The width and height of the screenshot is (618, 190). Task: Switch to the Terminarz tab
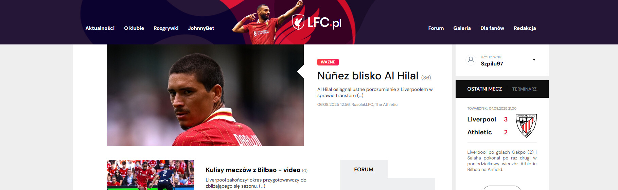(x=524, y=89)
